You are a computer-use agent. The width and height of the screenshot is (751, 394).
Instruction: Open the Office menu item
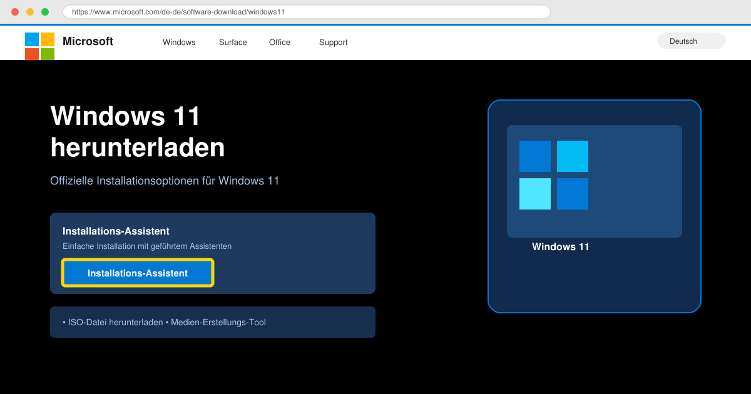click(x=280, y=43)
